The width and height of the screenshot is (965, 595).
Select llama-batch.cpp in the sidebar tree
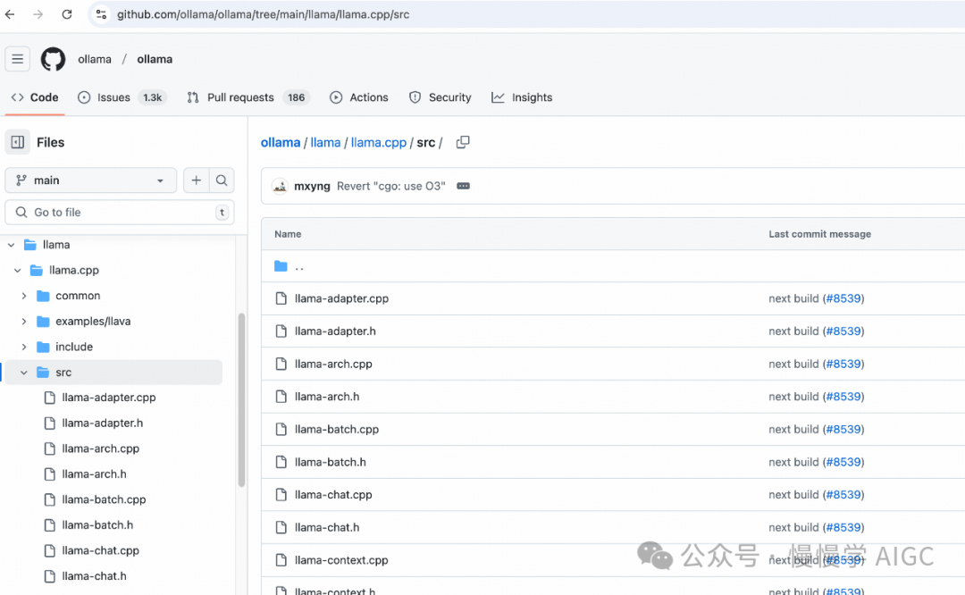coord(104,499)
